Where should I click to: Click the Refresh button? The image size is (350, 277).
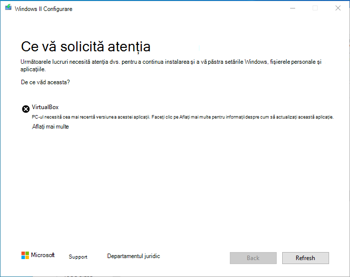tap(305, 258)
